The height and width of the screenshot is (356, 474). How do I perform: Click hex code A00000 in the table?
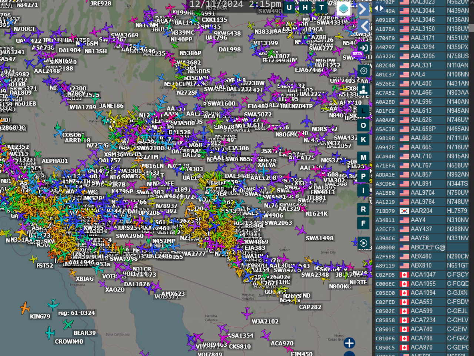coord(385,248)
